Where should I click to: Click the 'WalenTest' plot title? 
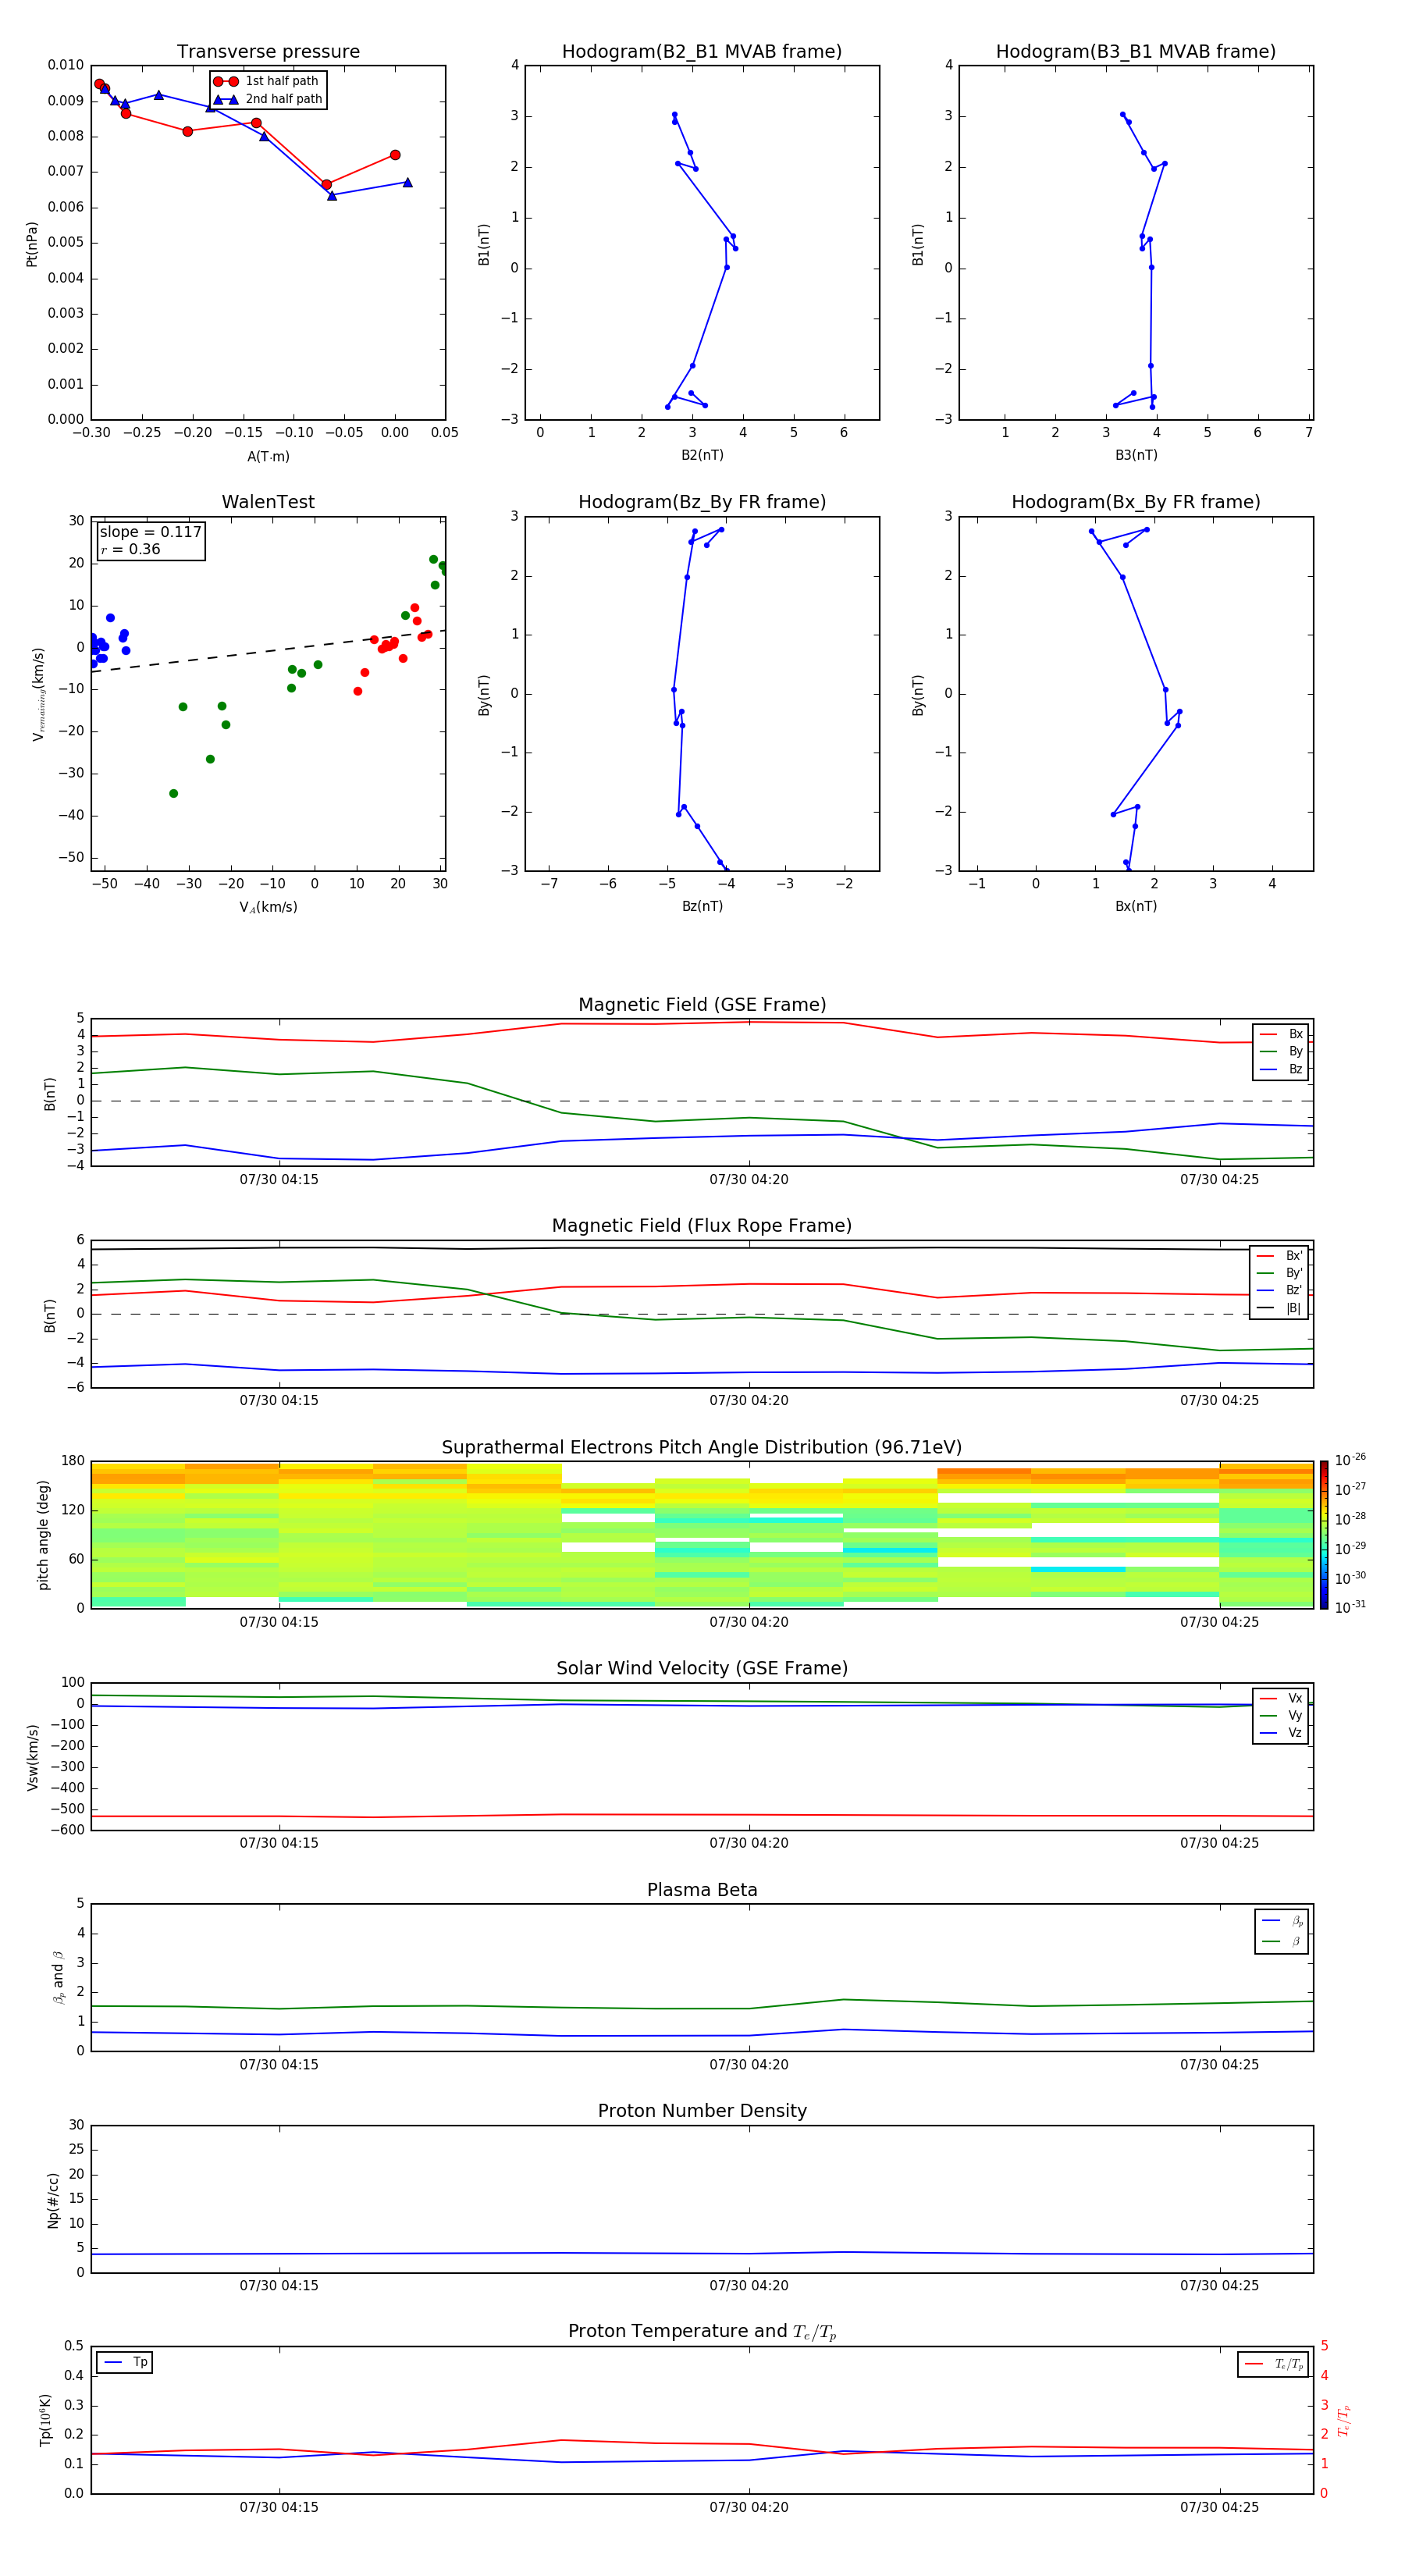268,502
